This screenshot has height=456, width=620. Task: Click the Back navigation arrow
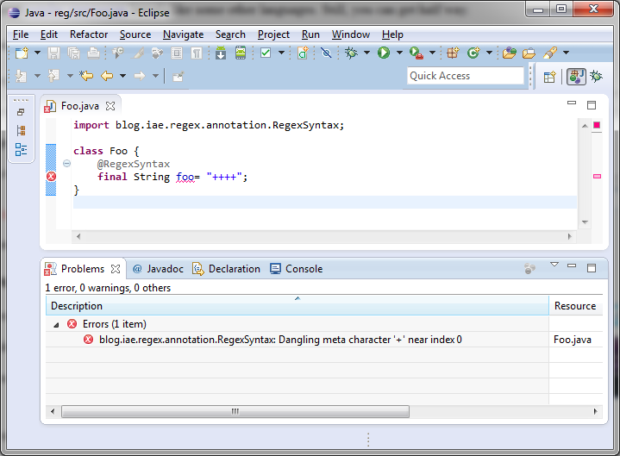(x=107, y=76)
